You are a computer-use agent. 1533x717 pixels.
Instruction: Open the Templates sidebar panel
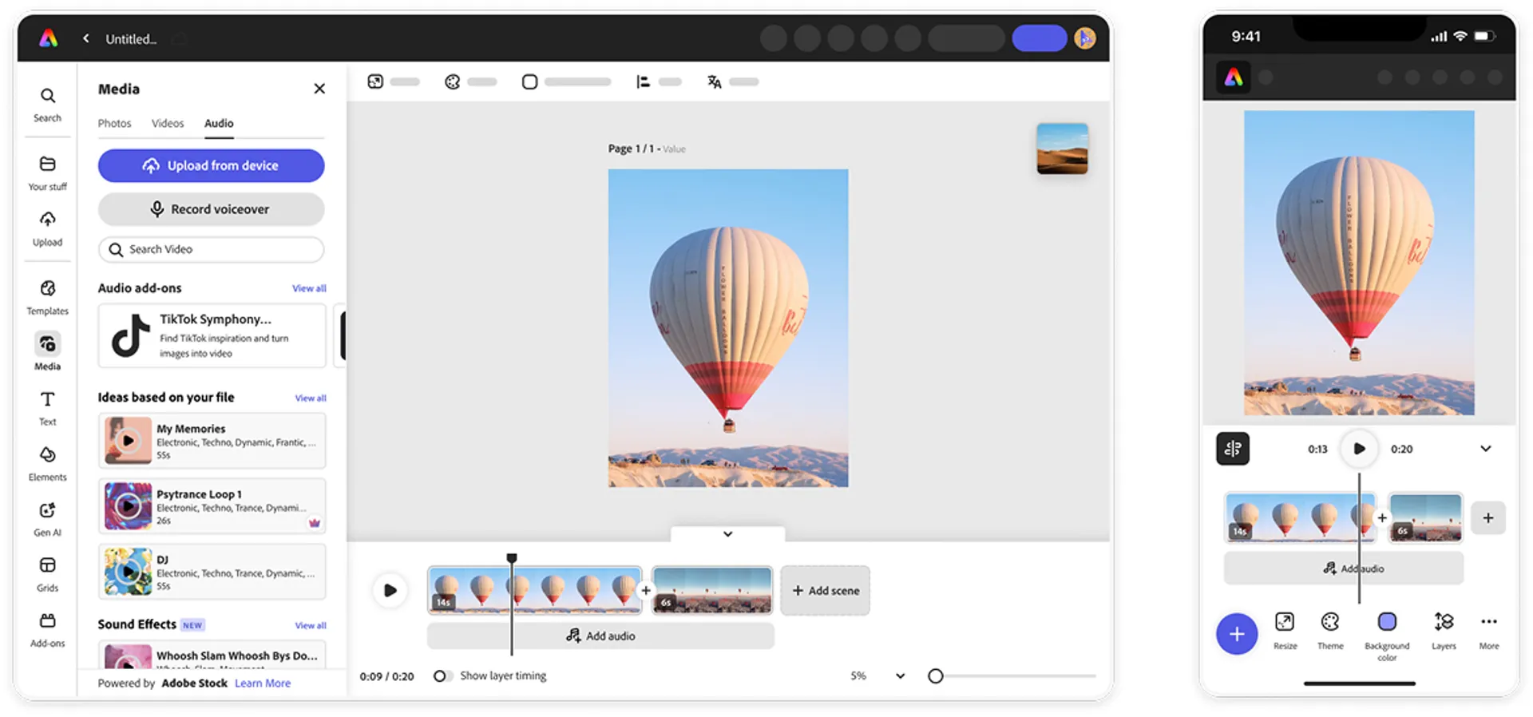(47, 296)
